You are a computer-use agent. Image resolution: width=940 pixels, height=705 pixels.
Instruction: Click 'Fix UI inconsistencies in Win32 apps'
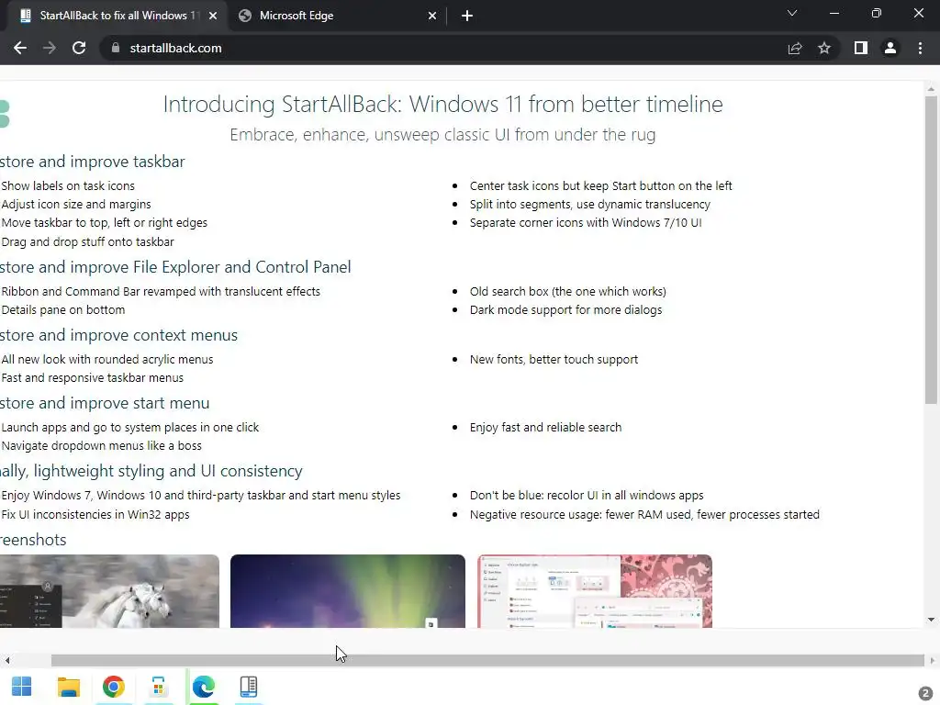[x=95, y=514]
